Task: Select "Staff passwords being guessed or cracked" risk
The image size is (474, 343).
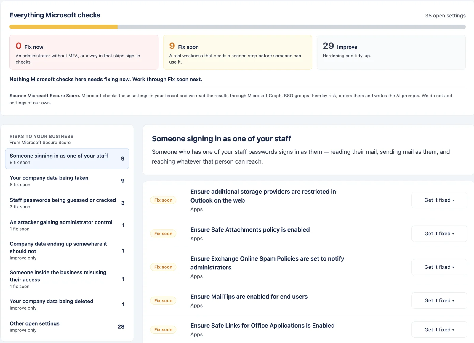Action: click(x=67, y=203)
